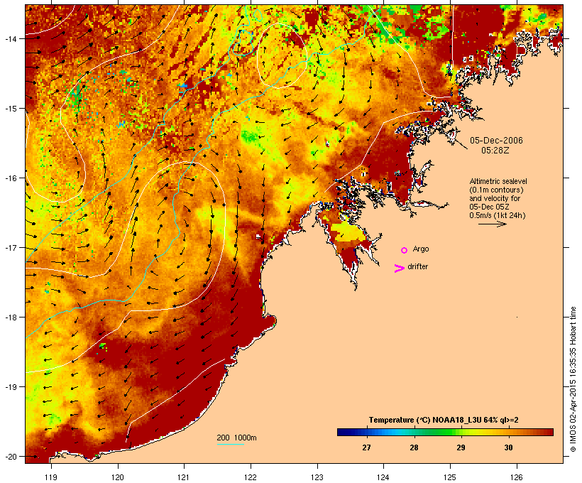Click the 'Altimetric sealevel' legend text
Screen dimensions: 582x483
(x=498, y=181)
